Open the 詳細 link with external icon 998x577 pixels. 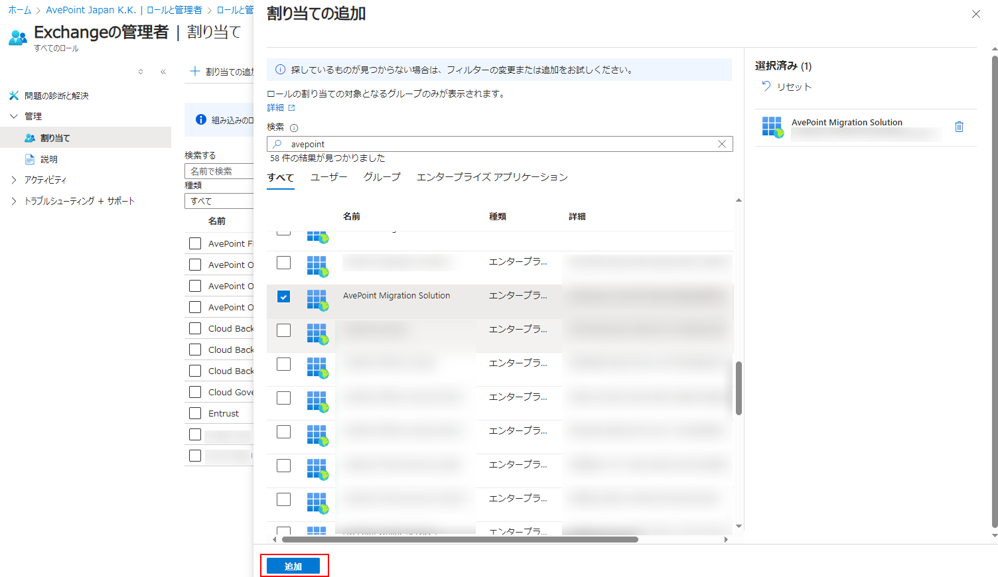click(x=281, y=107)
